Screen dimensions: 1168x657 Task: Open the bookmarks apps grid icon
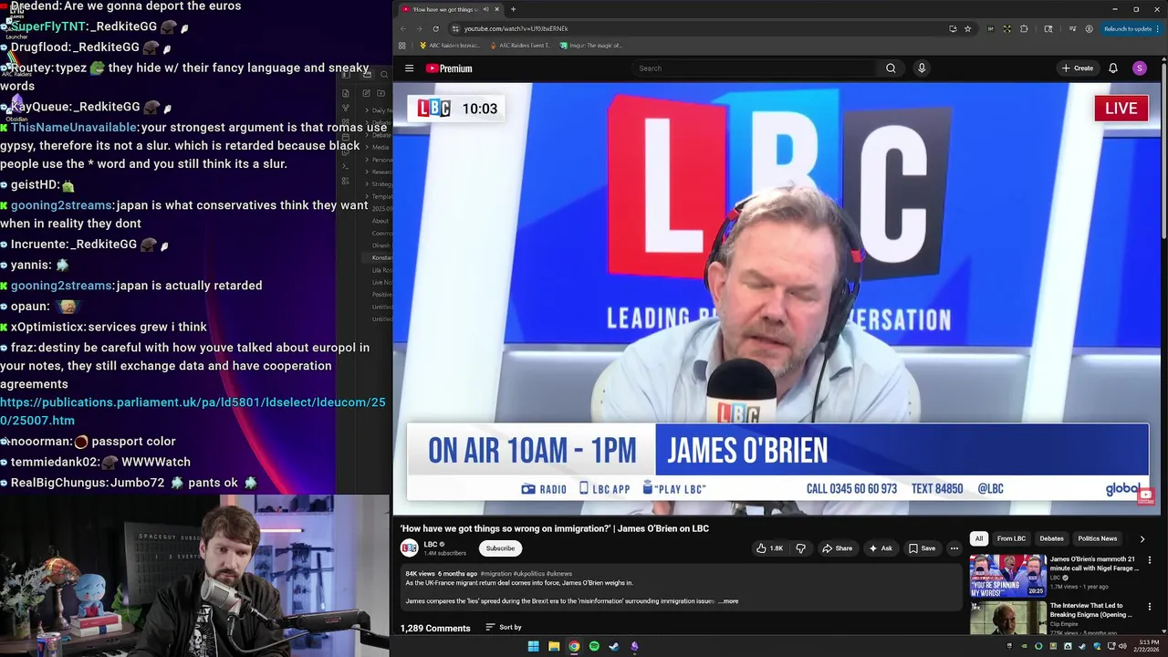pyautogui.click(x=401, y=46)
